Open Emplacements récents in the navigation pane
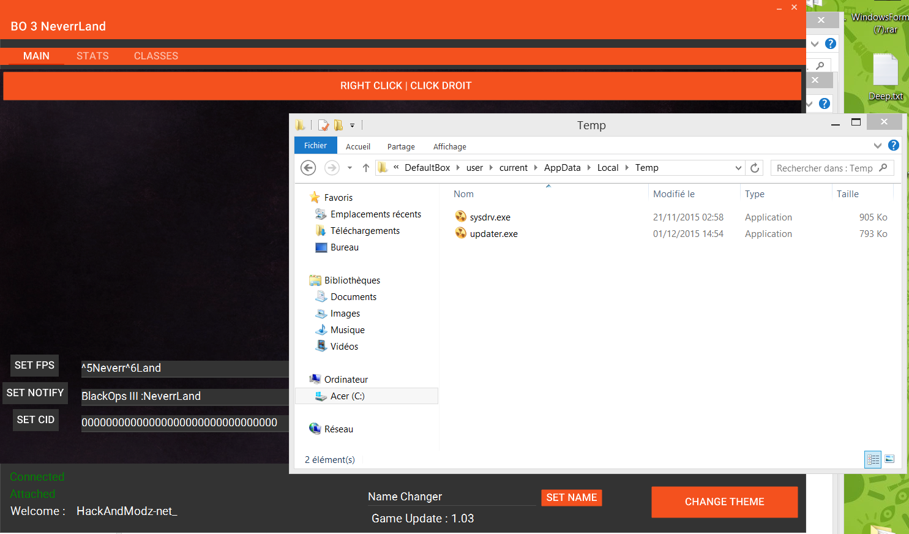This screenshot has width=909, height=534. (x=376, y=214)
